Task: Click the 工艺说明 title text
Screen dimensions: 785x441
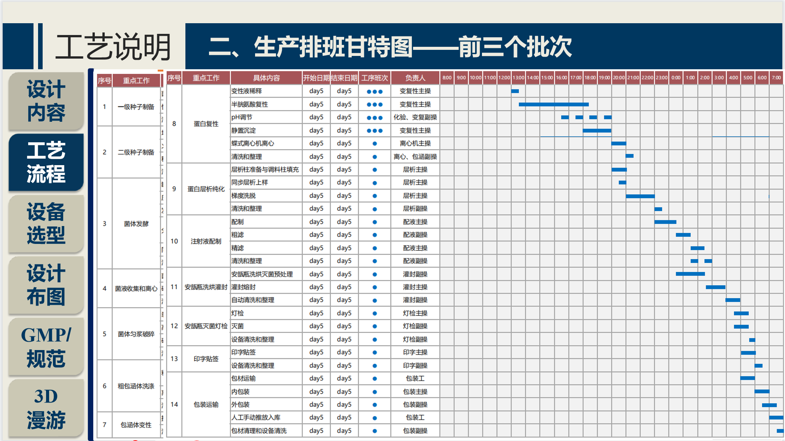Action: 113,47
